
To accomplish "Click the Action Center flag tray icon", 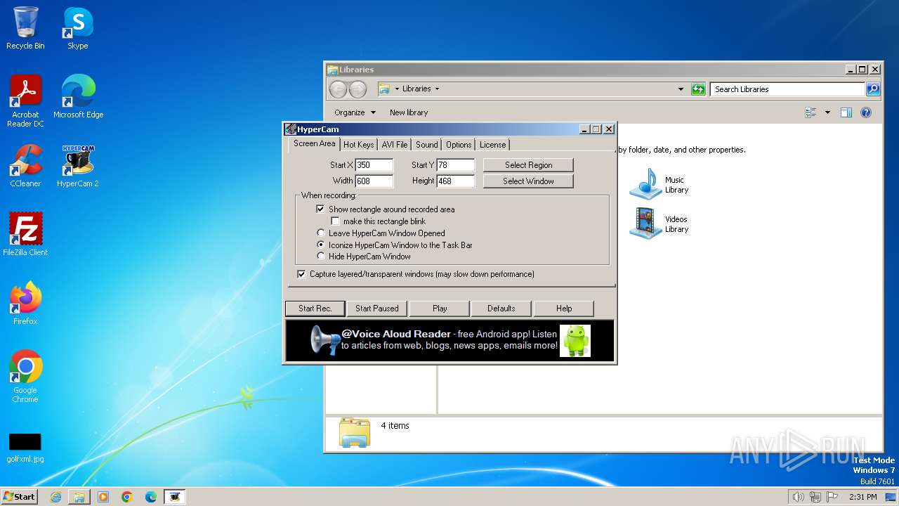I will (833, 497).
